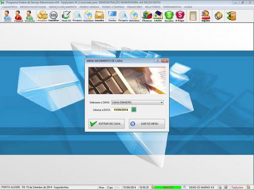Click the Suporte icon
The height and width of the screenshot is (190, 254).
(x=205, y=16)
